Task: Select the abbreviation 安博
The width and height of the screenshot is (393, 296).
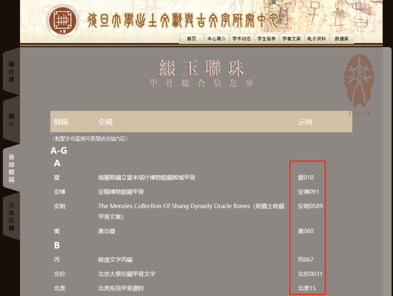Action: click(x=59, y=192)
